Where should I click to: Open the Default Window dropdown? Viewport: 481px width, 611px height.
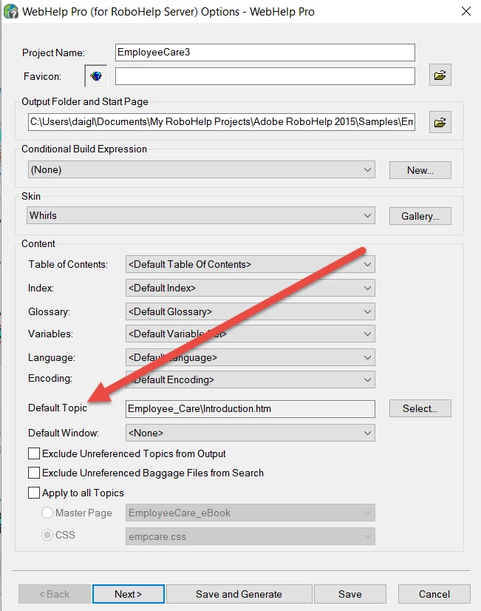[250, 433]
